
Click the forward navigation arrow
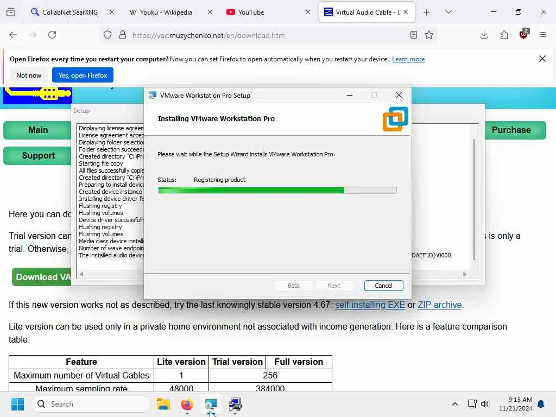point(33,35)
